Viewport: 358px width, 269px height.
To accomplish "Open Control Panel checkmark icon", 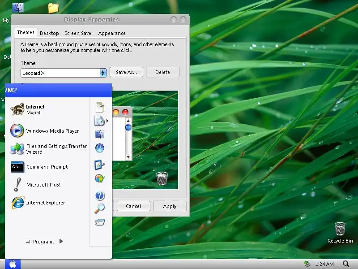I will pos(99,165).
